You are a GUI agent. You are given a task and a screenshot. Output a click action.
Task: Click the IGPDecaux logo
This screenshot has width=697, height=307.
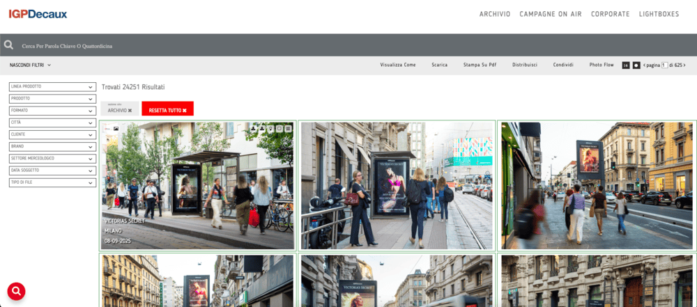pyautogui.click(x=38, y=14)
